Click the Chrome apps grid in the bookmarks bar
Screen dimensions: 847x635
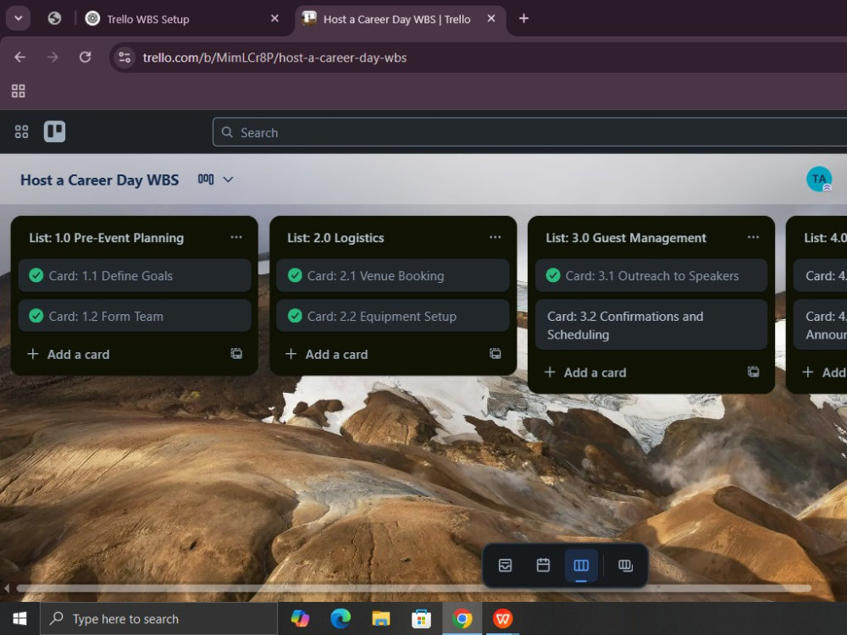19,91
